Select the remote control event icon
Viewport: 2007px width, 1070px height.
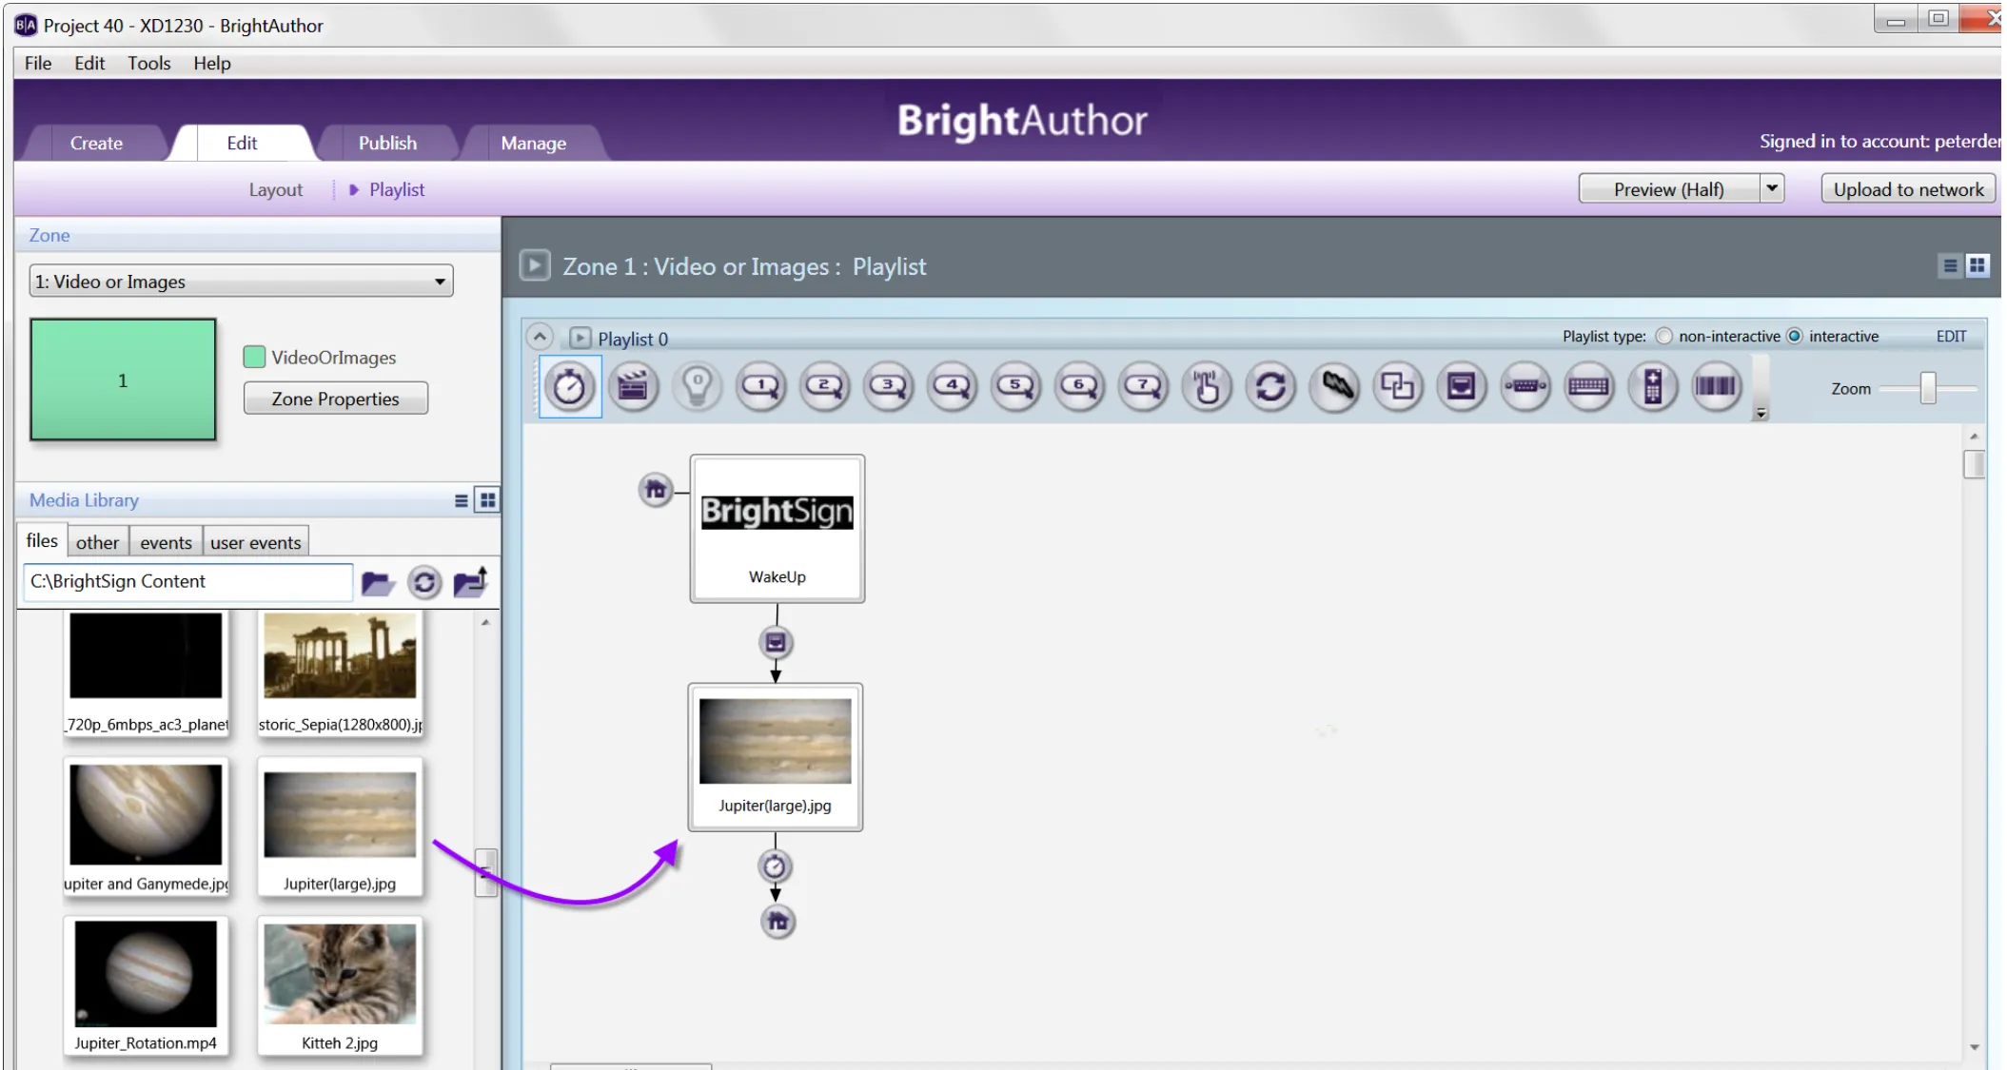click(1653, 387)
